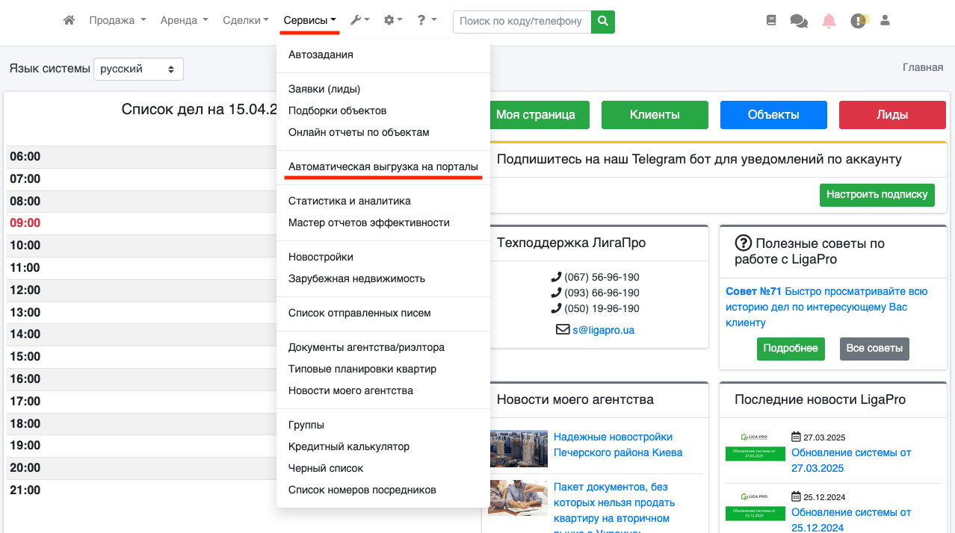Image resolution: width=955 pixels, height=533 pixels.
Task: Click the green search magnifier button
Action: pyautogui.click(x=603, y=22)
